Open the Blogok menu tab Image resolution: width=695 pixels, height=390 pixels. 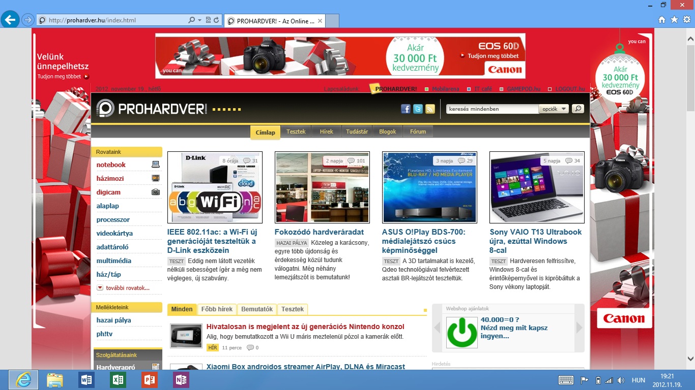click(387, 132)
